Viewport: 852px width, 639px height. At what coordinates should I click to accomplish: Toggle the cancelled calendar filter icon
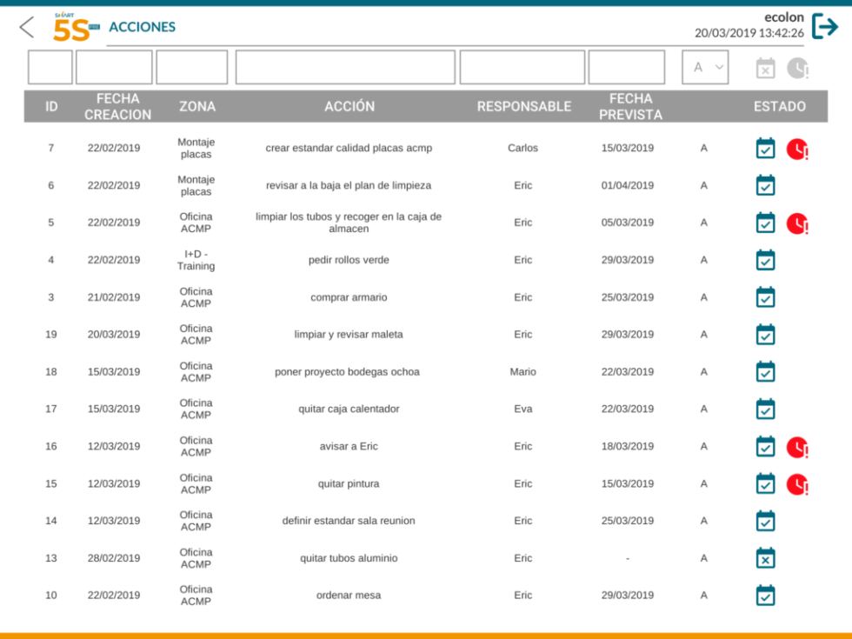coord(765,68)
